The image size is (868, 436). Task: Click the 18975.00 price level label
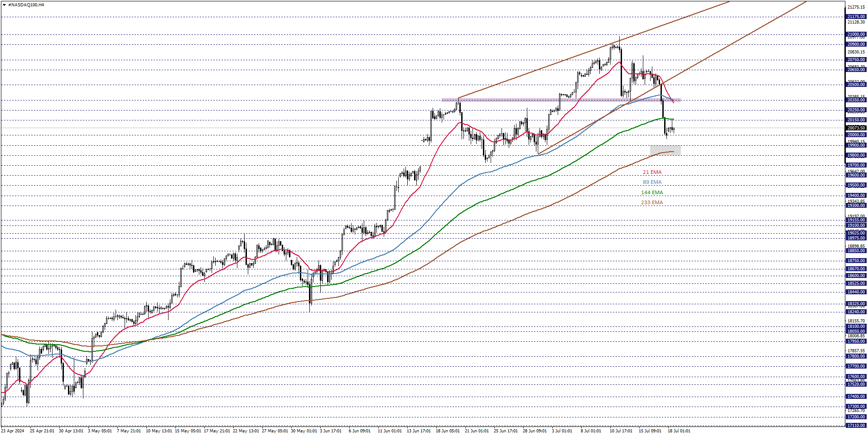pos(856,238)
